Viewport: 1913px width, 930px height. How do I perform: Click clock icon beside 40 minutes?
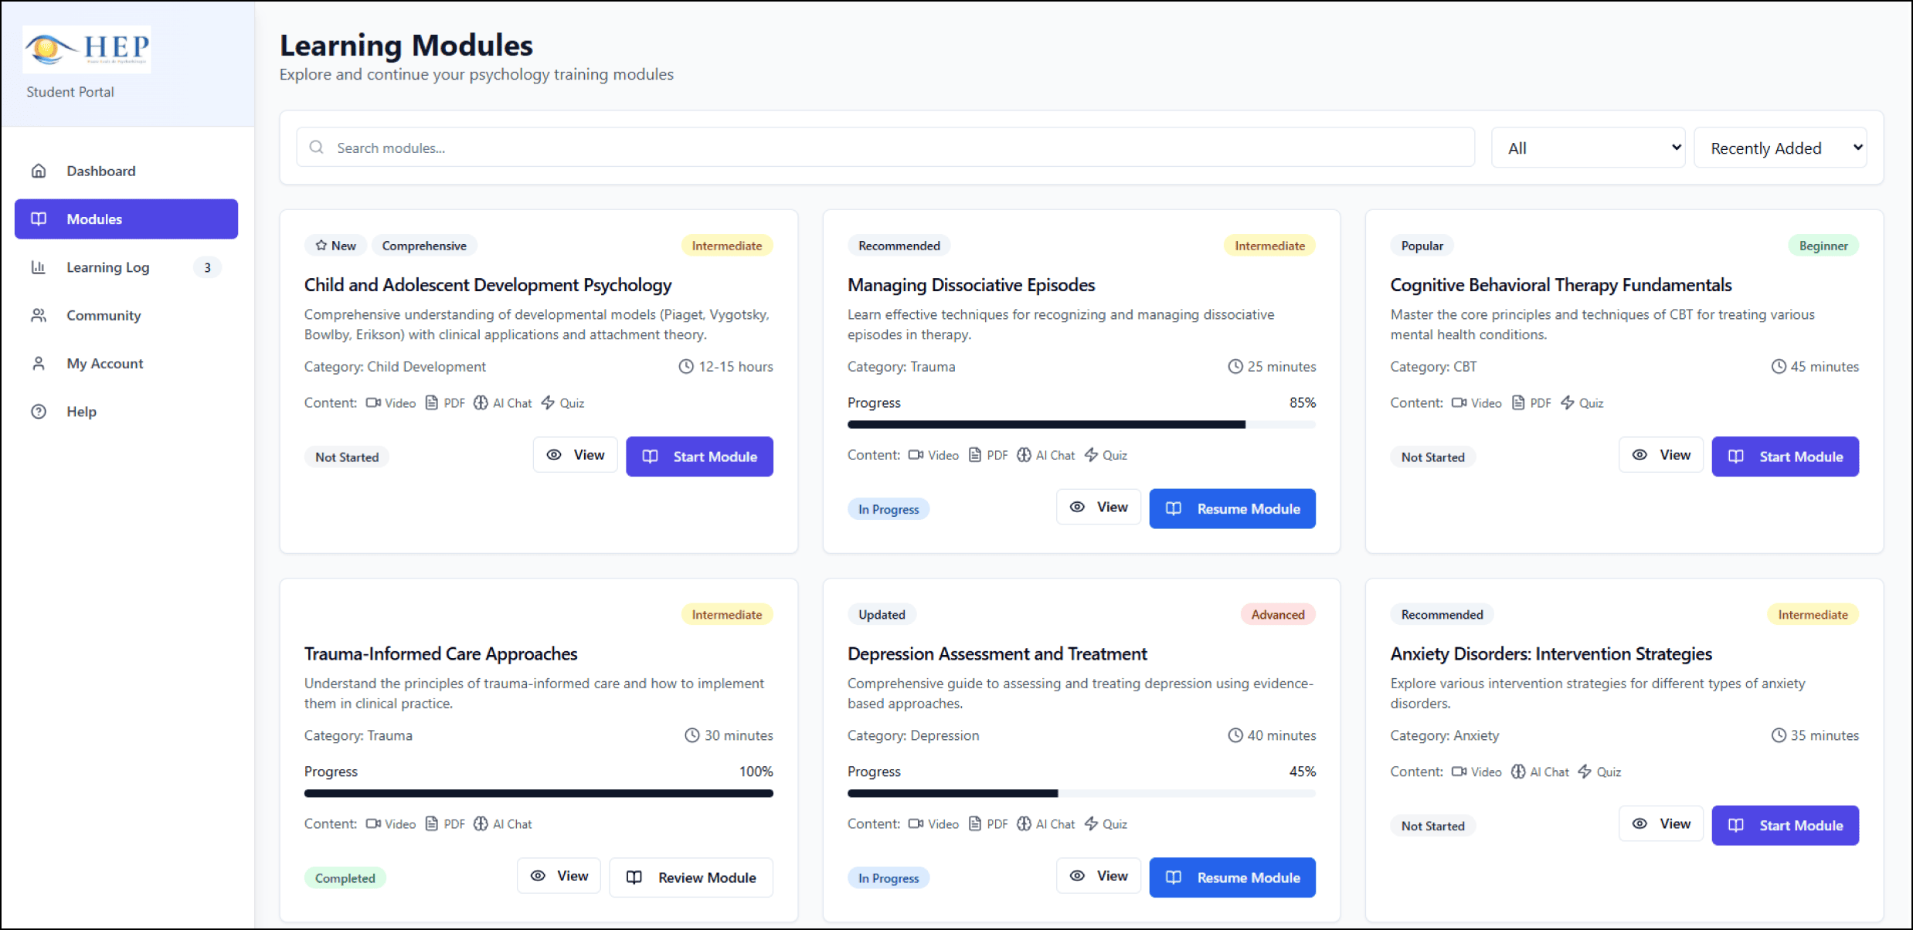coord(1235,735)
